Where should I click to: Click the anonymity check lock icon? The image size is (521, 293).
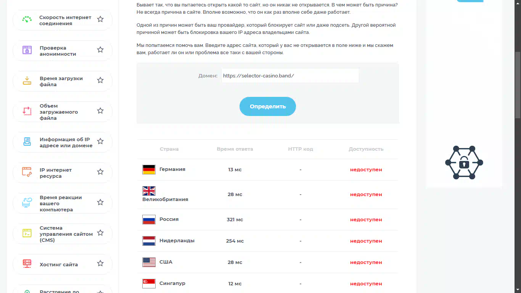(27, 50)
